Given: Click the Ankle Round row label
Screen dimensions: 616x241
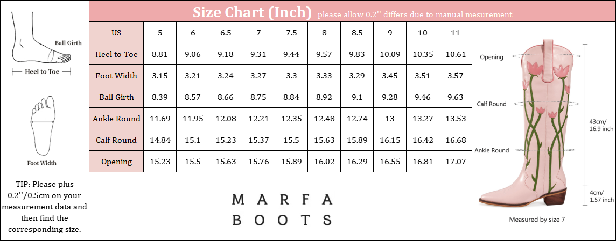Looking at the screenshot, I should point(116,119).
